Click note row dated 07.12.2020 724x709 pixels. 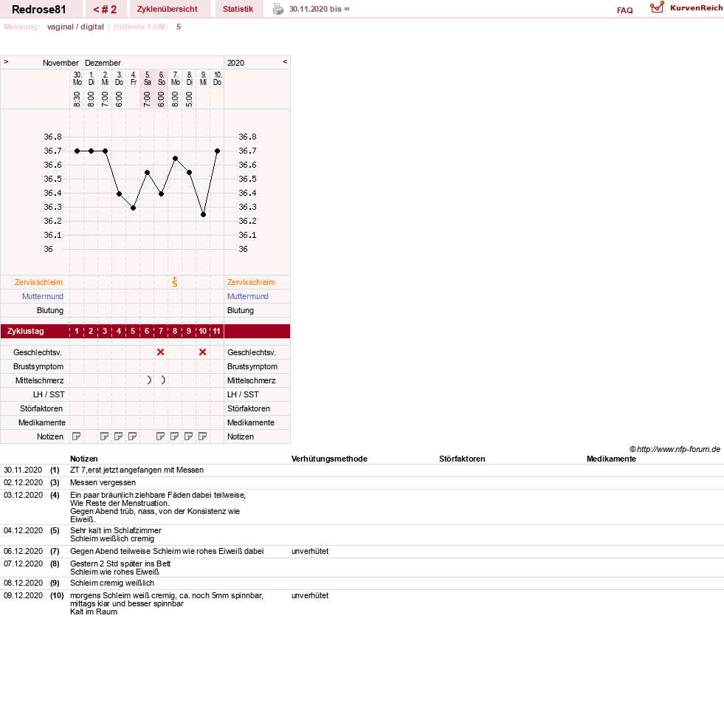tap(362, 568)
